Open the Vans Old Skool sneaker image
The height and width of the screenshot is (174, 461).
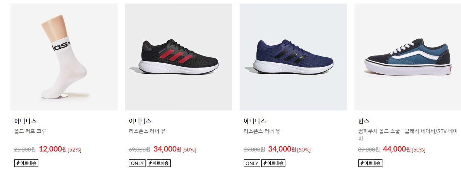click(x=408, y=57)
